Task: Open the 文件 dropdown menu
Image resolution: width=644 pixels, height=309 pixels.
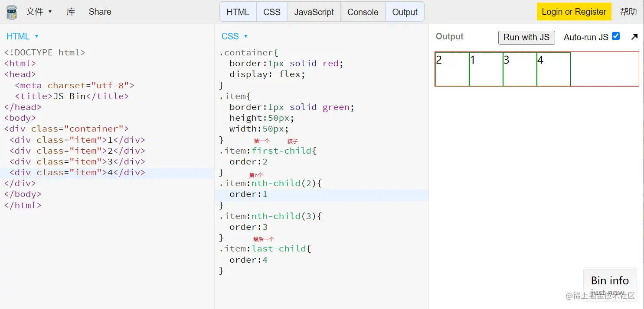Action: tap(39, 12)
